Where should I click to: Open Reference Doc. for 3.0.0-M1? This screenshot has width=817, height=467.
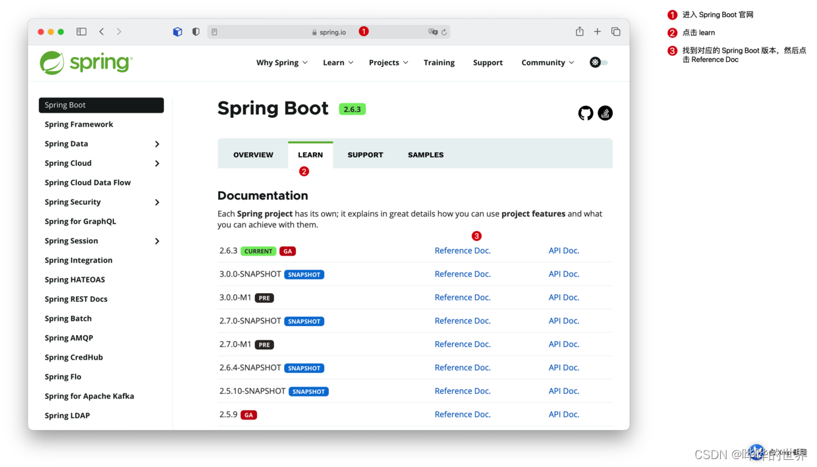[x=463, y=297]
